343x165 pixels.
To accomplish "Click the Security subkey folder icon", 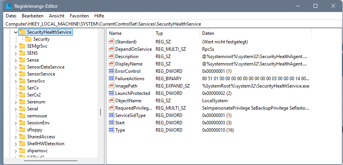I will 28,39.
